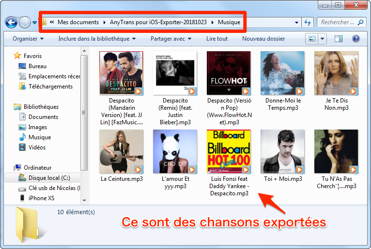
Task: Click the Rechercher search field
Action: (341, 22)
